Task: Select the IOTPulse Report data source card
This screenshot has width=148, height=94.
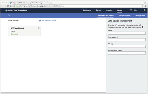Action: [24, 31]
